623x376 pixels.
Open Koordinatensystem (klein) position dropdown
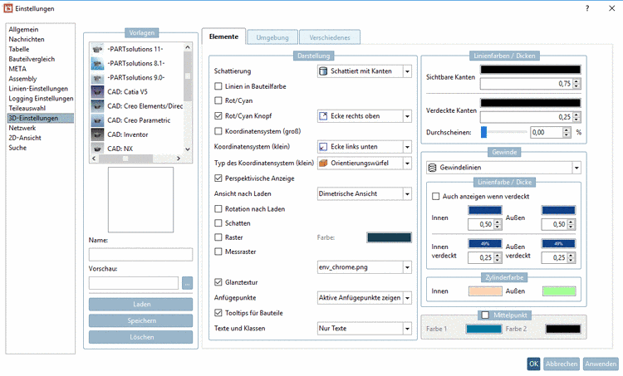click(365, 147)
